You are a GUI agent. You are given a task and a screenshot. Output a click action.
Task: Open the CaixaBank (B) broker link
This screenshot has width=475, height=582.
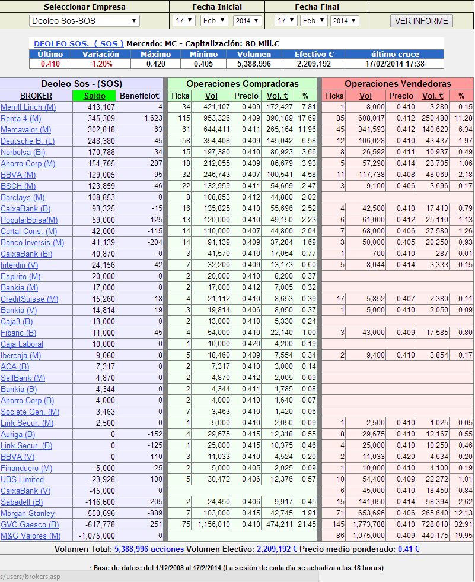point(25,208)
